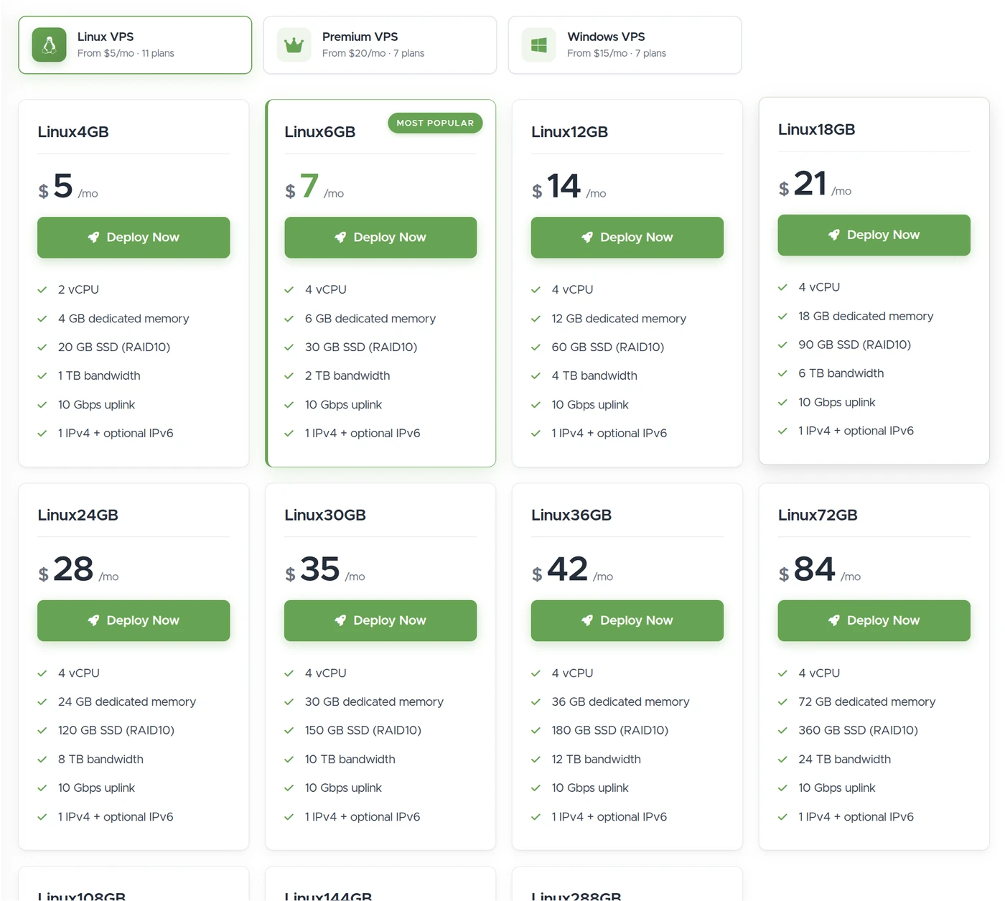The image size is (1005, 901).
Task: Click the Linux penguin icon
Action: click(50, 45)
